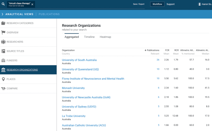Open the Funders view
The height and width of the screenshot is (131, 212).
(28, 60)
